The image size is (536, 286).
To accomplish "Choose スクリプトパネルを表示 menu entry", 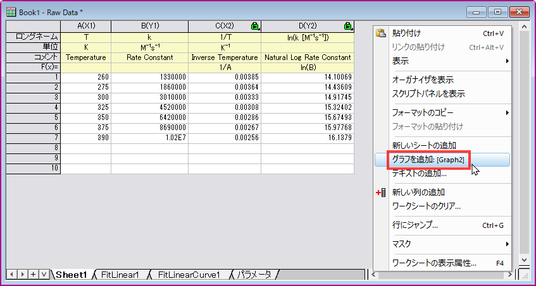I will [442, 93].
